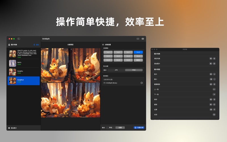Switch mode to 单张
Viewport: 227px width, 142px height.
pyautogui.click(x=111, y=128)
